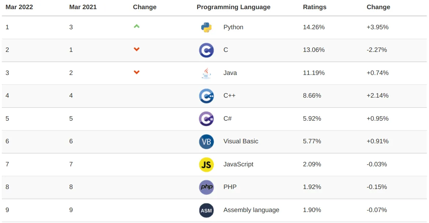Click the red down arrow in C row
Screen dimensions: 429x223
click(x=137, y=49)
